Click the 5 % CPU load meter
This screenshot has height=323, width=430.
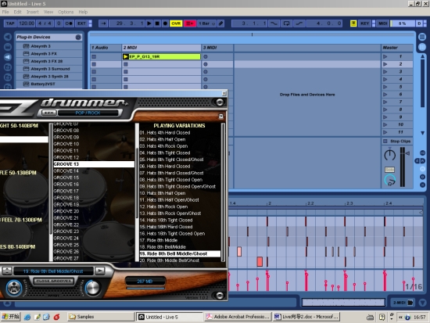click(x=403, y=23)
